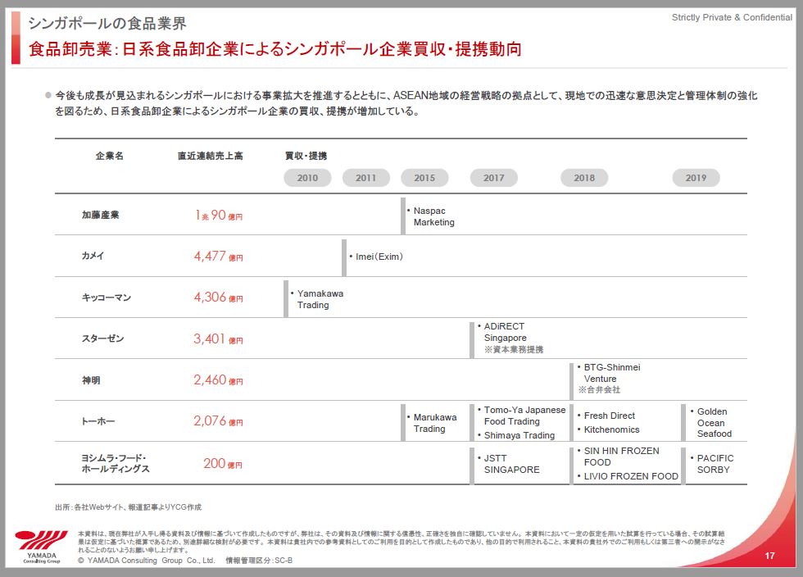Click the Strictly Private & Confidential label
803x577 pixels.
(732, 17)
